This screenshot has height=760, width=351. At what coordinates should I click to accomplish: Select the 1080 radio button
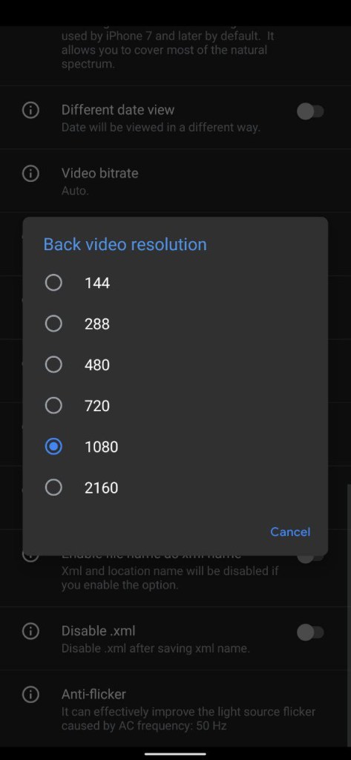[53, 446]
